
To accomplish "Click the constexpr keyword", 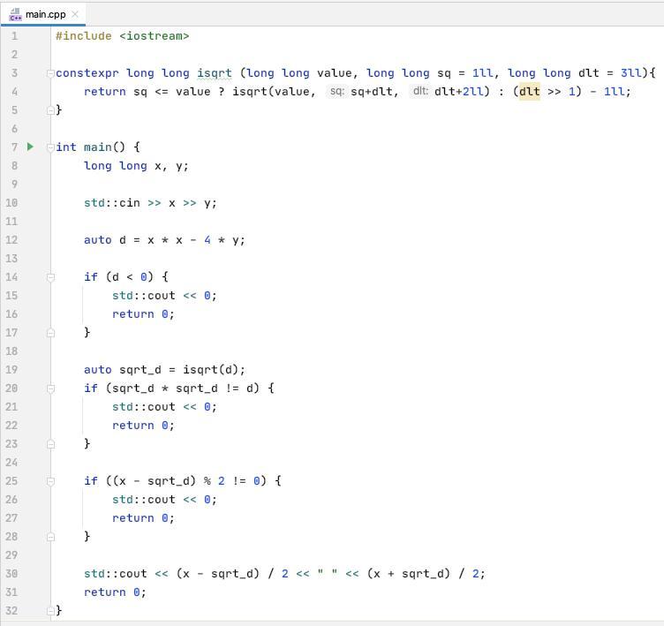I will click(x=87, y=73).
